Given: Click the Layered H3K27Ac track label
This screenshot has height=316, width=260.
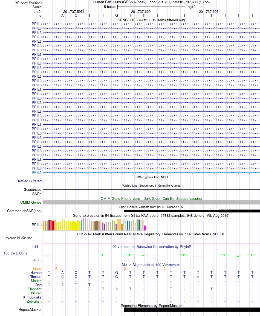Looking at the screenshot, I should [x=18, y=238].
